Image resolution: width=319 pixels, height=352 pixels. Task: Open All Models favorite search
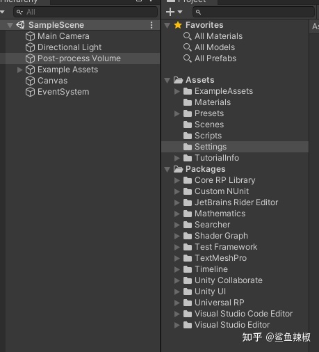tap(215, 47)
